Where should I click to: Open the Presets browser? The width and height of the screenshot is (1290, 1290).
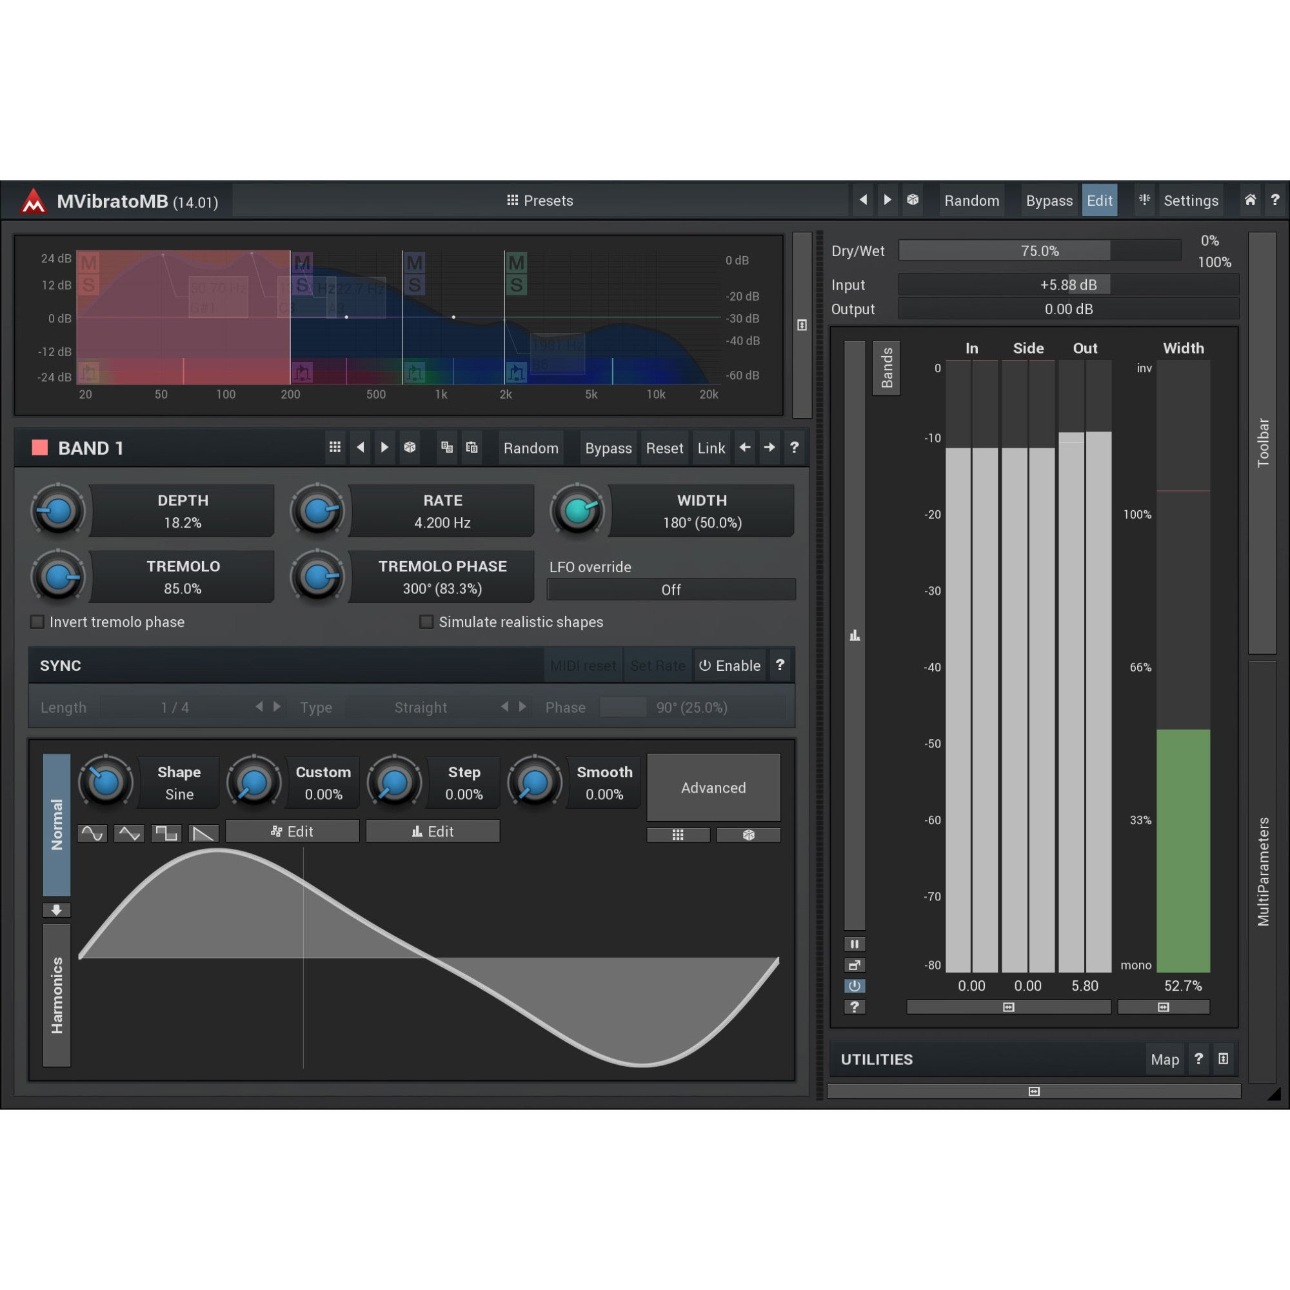pyautogui.click(x=539, y=201)
